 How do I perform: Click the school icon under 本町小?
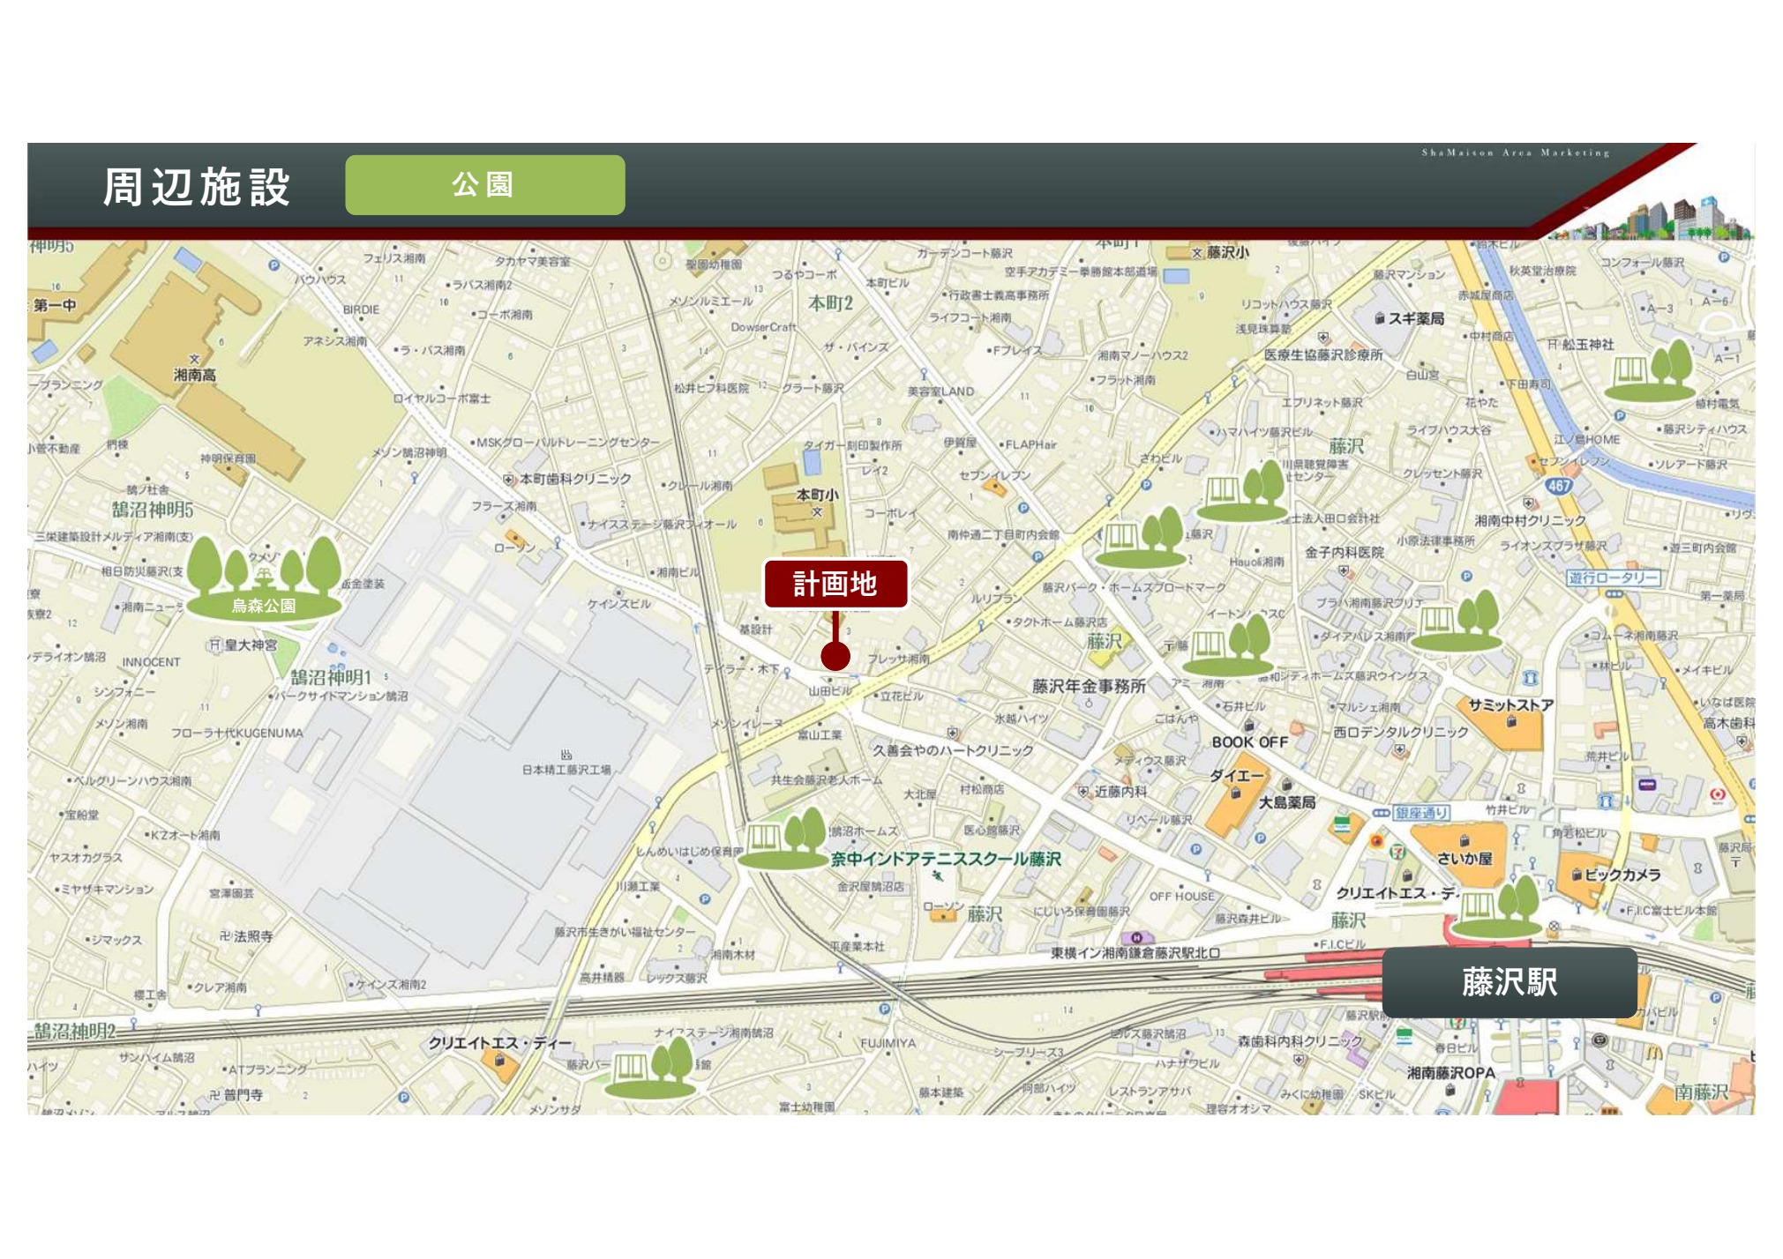pyautogui.click(x=817, y=511)
